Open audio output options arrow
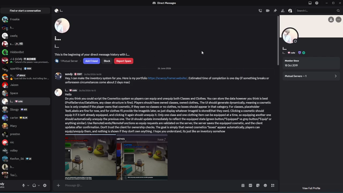Image resolution: width=343 pixels, height=193 pixels. point(39,185)
